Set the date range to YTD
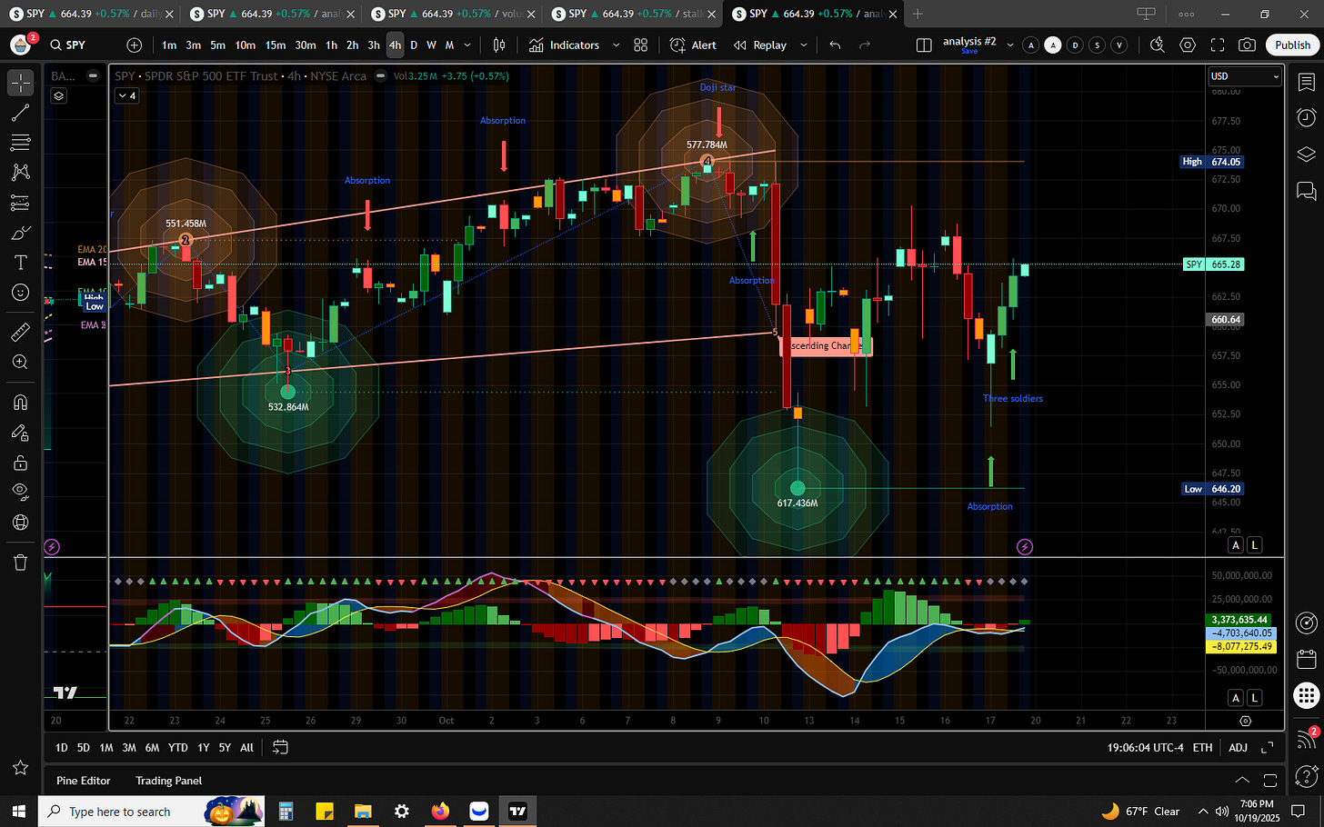The width and height of the screenshot is (1324, 827). [x=178, y=747]
